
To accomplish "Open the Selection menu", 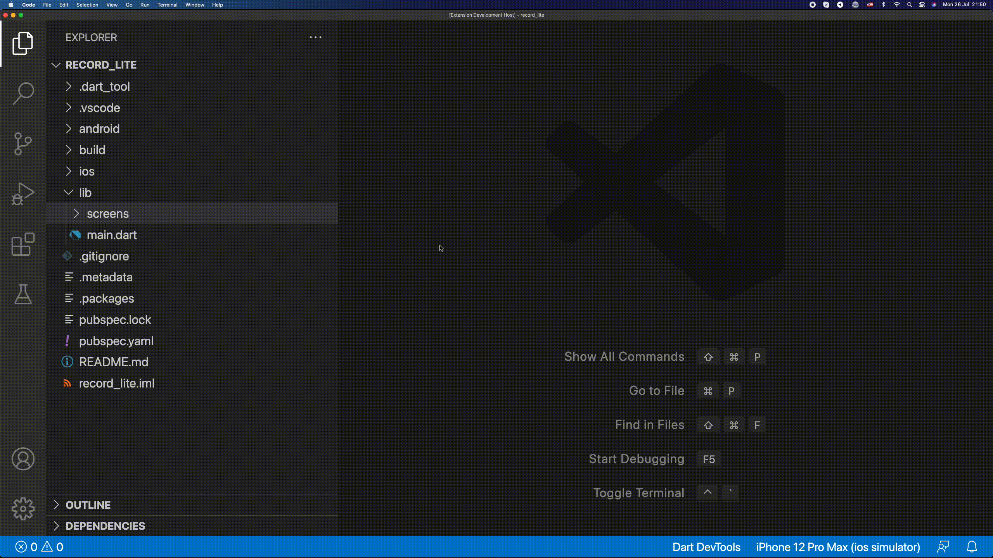I will point(87,5).
